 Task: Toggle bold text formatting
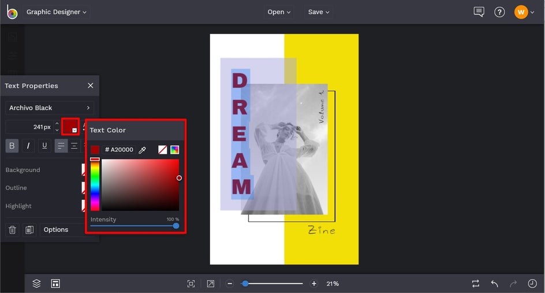(12, 146)
